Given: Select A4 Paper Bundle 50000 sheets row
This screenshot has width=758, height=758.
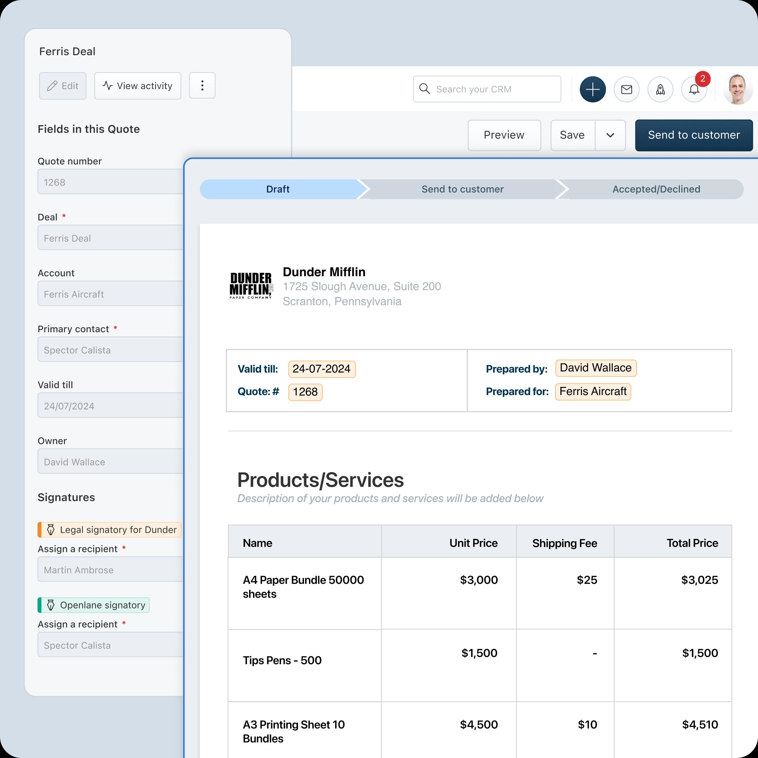Looking at the screenshot, I should tap(480, 593).
